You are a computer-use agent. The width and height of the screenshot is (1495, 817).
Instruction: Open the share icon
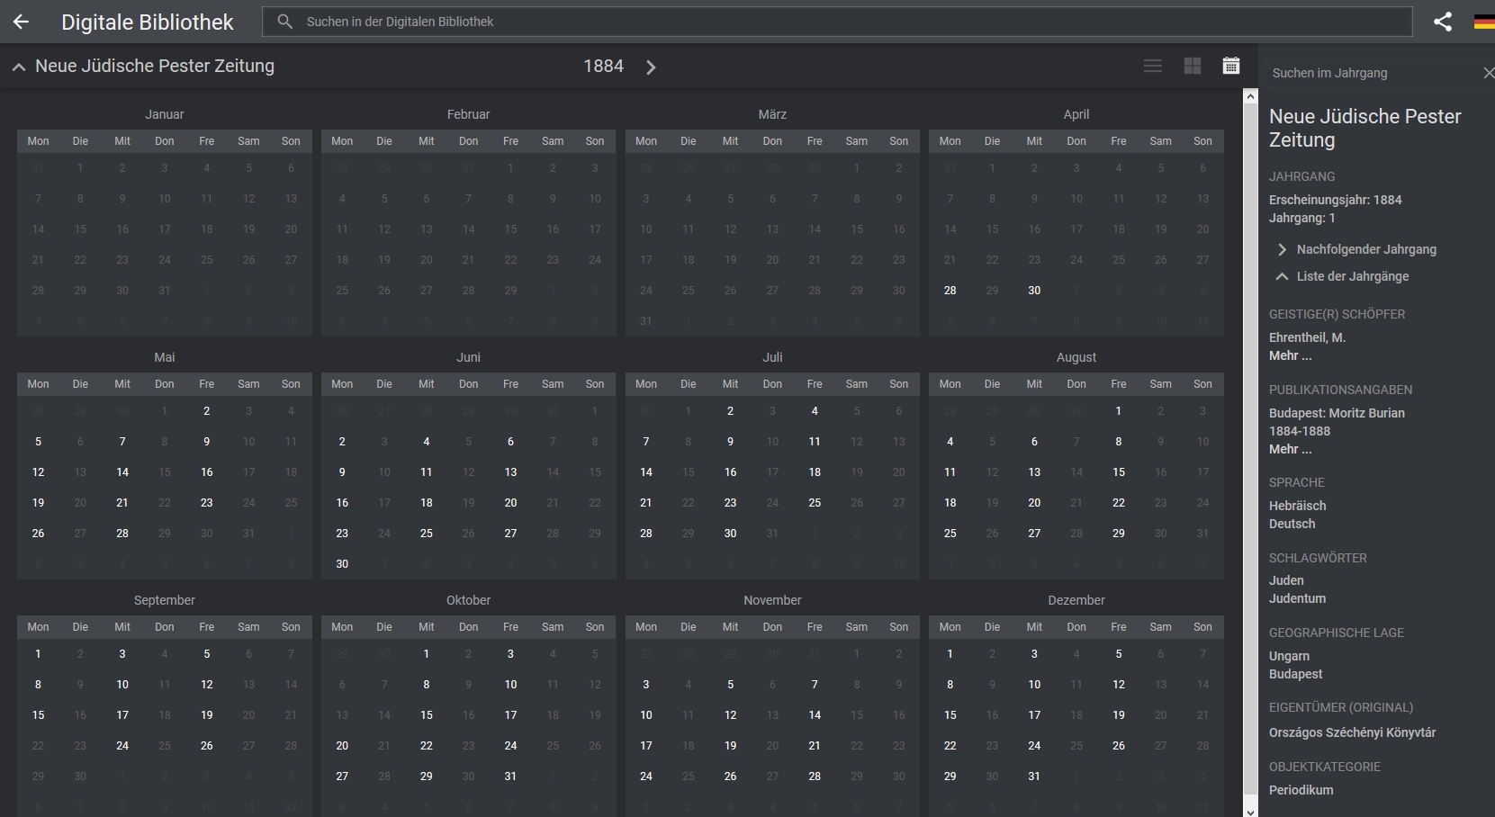[1443, 22]
